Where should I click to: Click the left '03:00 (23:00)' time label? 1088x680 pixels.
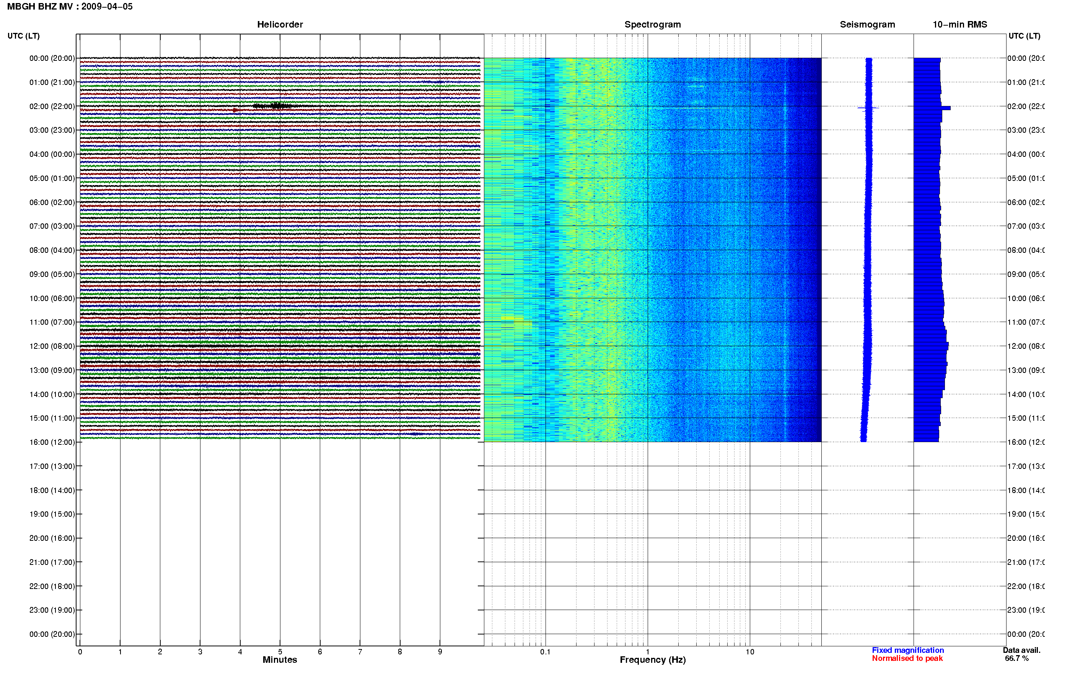tap(52, 130)
